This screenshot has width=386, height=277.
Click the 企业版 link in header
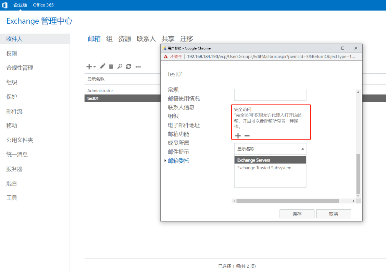click(x=21, y=5)
